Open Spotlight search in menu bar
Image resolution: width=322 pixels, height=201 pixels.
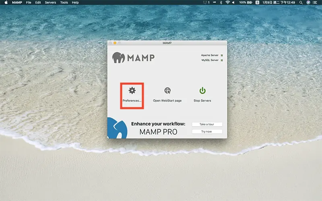click(301, 2)
